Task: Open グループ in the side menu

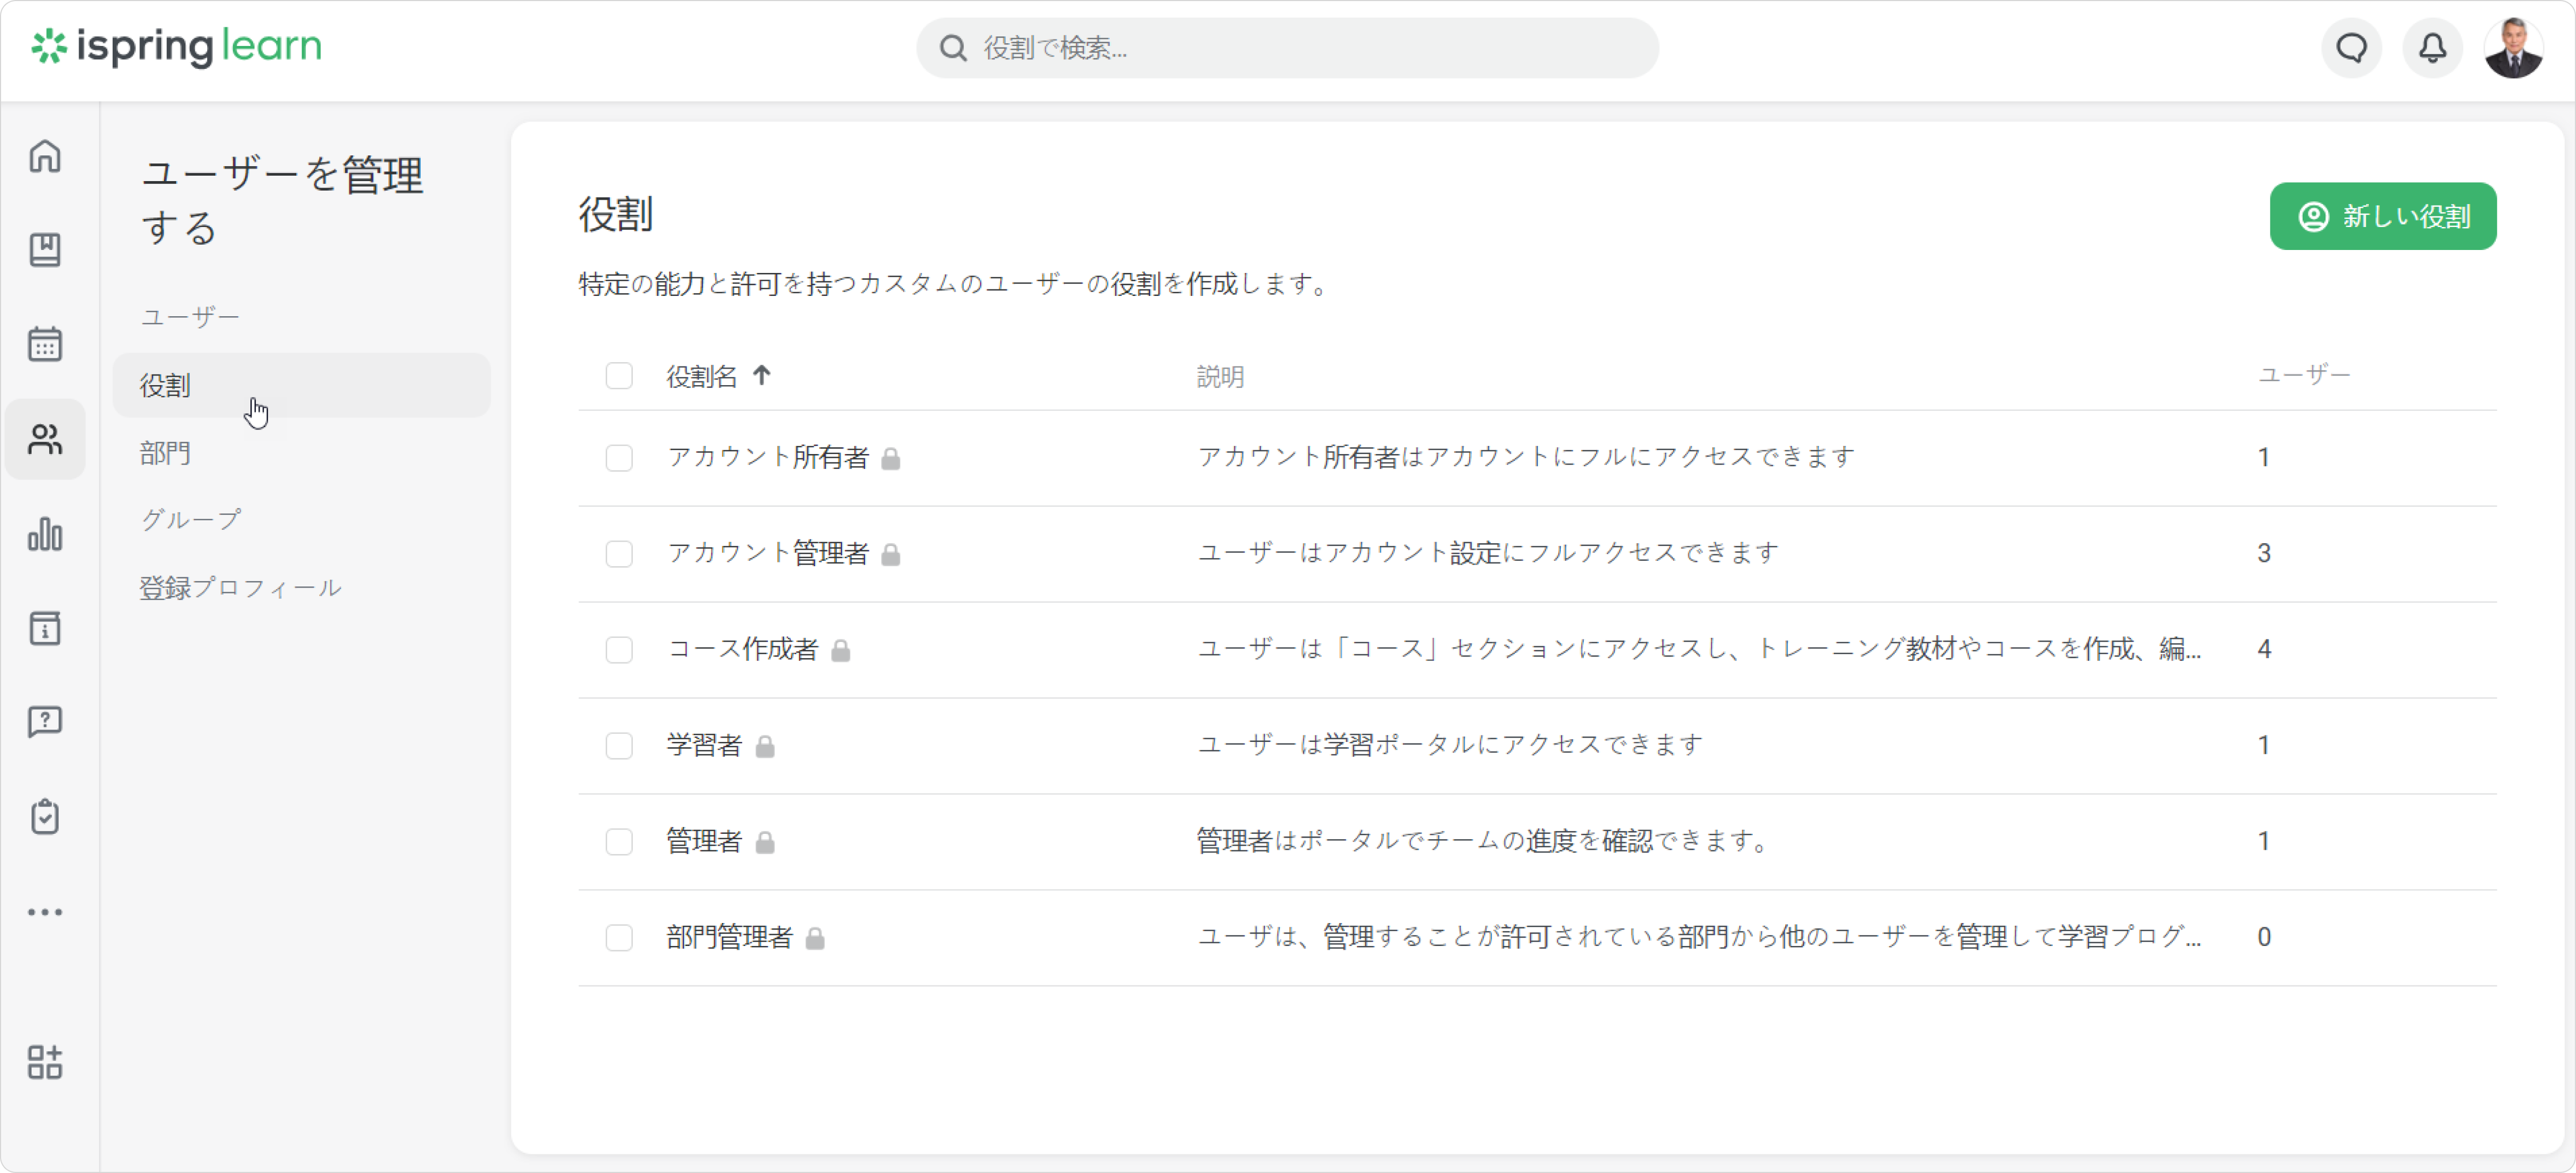Action: click(190, 520)
